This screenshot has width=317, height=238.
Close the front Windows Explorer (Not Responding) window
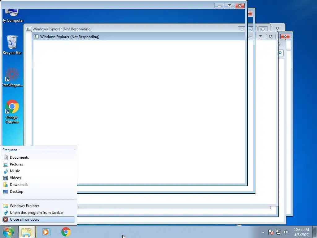click(271, 37)
